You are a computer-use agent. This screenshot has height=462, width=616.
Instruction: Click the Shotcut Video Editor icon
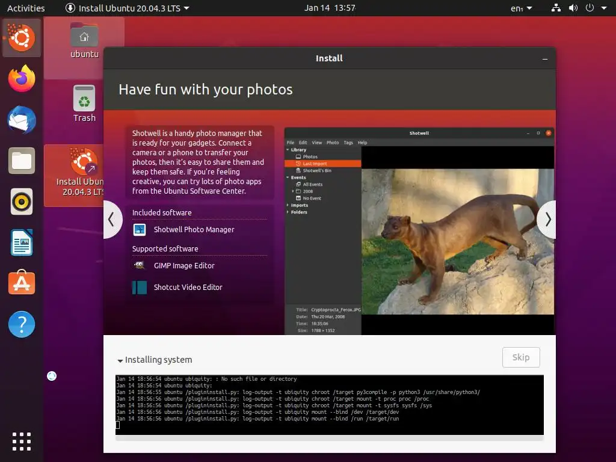pyautogui.click(x=140, y=287)
